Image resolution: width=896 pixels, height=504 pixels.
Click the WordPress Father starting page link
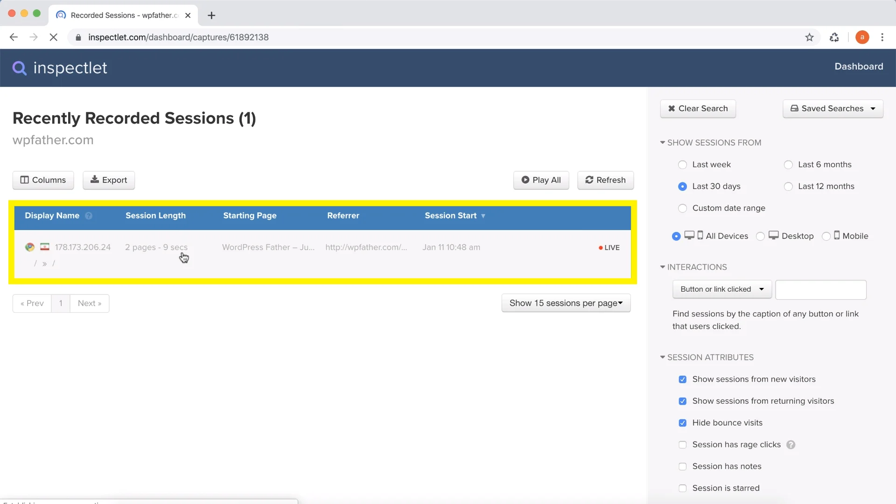click(x=268, y=247)
